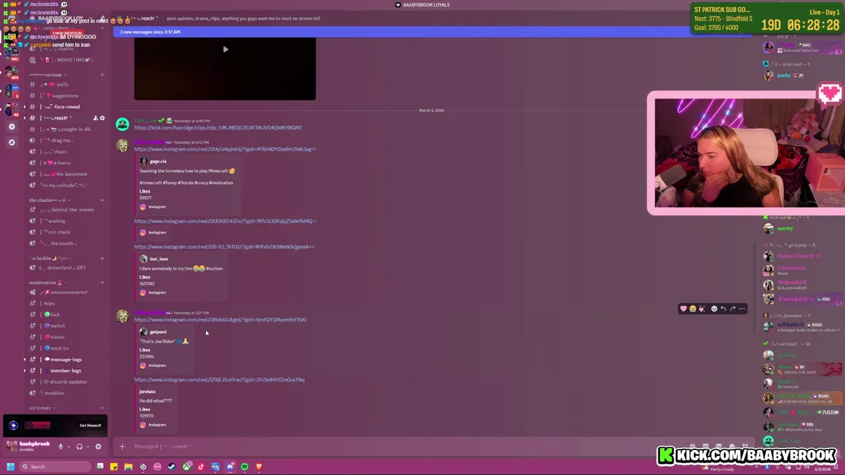The image size is (845, 475).
Task: Open Spotify from the taskbar
Action: [244, 467]
